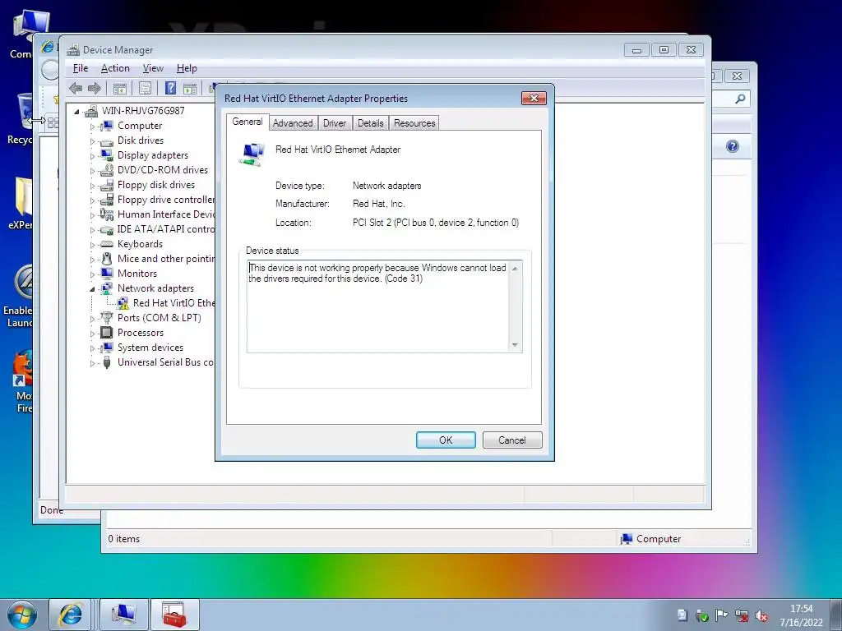This screenshot has height=631, width=842.
Task: Click the Back arrow in Device Manager toolbar
Action: point(76,88)
